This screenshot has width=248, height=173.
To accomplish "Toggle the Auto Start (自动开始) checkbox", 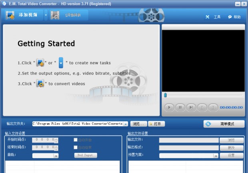I will (x=76, y=140).
